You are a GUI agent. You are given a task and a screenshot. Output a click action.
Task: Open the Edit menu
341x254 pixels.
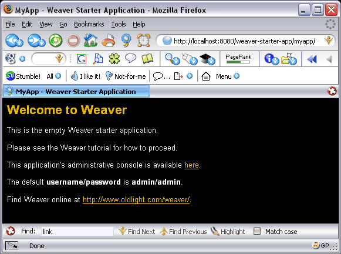(27, 24)
